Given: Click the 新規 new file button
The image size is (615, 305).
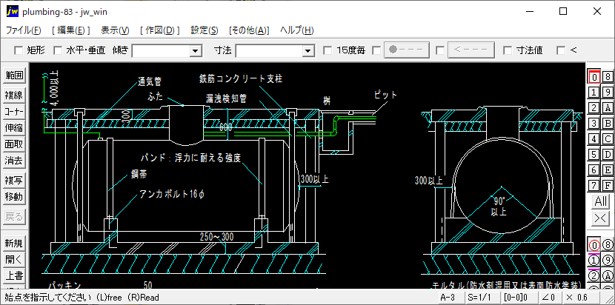Looking at the screenshot, I should pos(14,244).
